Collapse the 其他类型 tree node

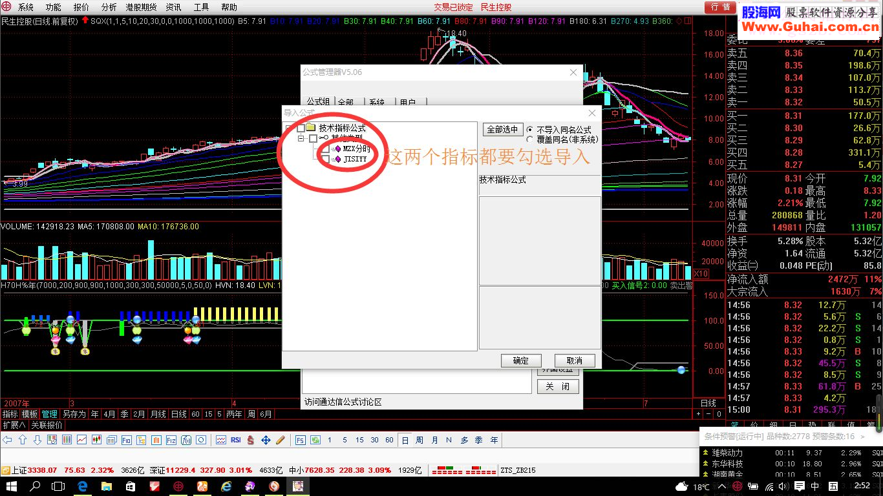coord(301,138)
